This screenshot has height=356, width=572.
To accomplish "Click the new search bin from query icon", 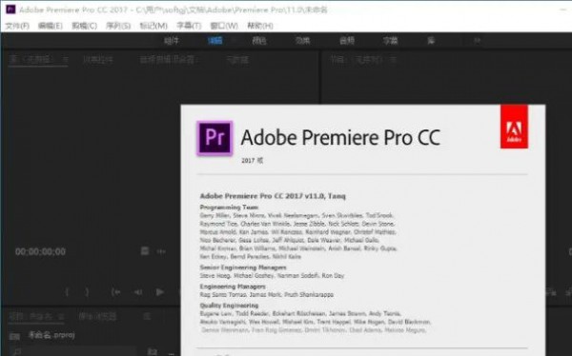I will (x=153, y=351).
